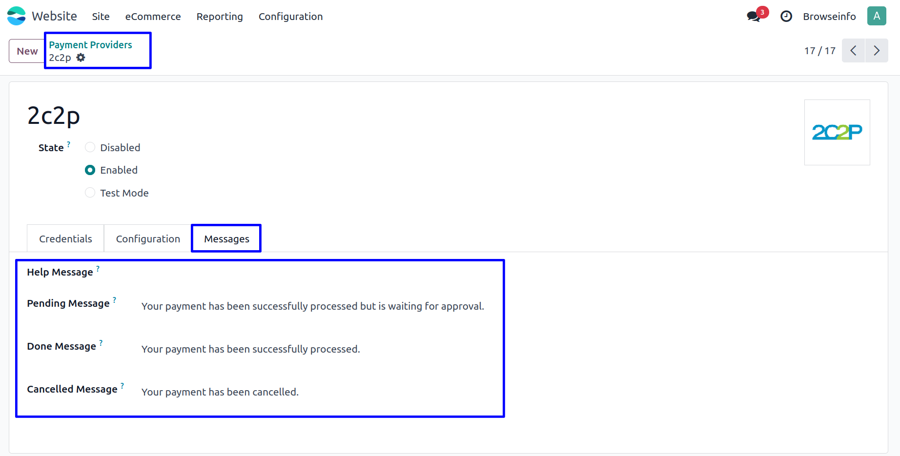Open the activities clock icon
This screenshot has width=900, height=456.
[x=786, y=17]
